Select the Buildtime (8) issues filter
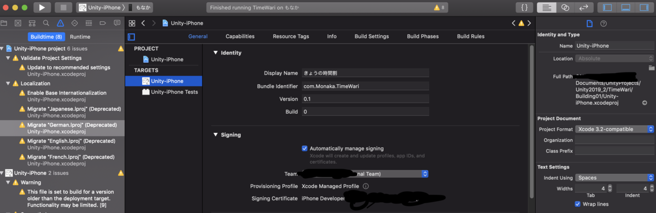 pos(46,37)
